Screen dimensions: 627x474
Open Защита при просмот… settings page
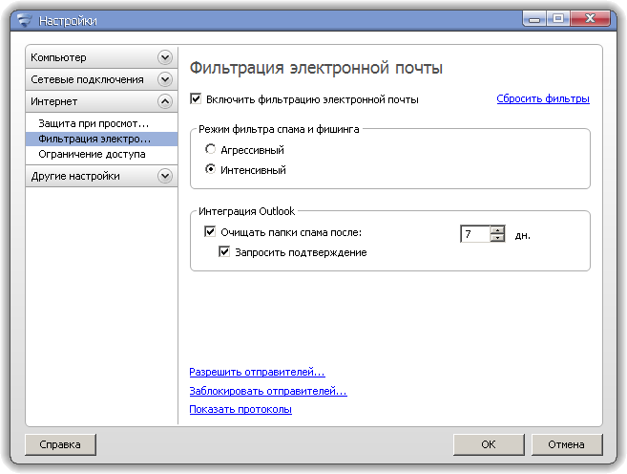tap(101, 123)
